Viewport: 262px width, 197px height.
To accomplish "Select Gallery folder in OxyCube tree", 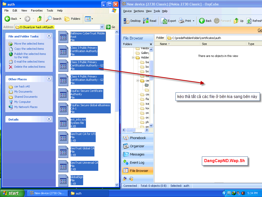I will [x=143, y=53].
